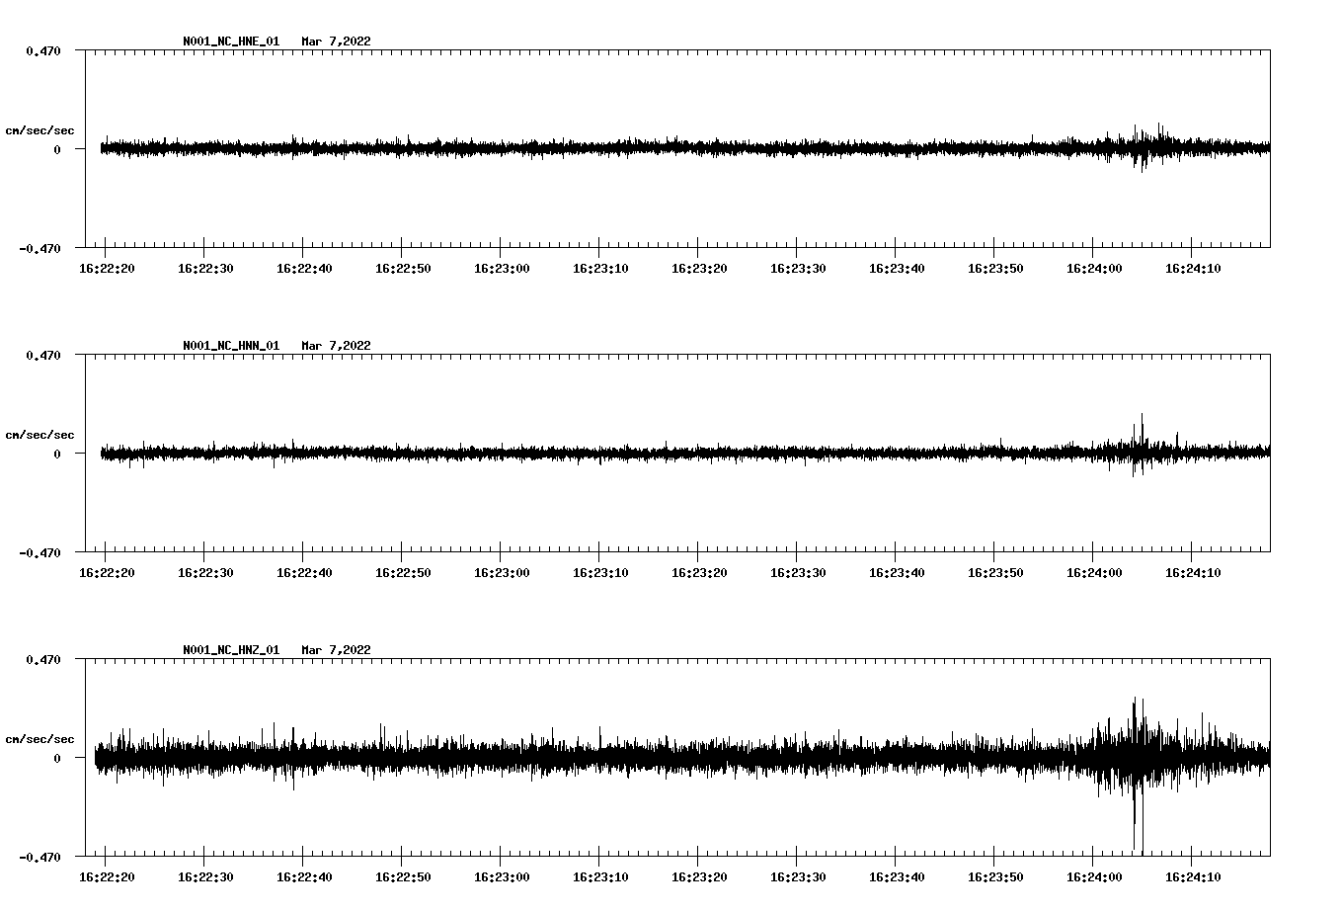Click 16:22:20 time label under HNE plot
Image resolution: width=1341 pixels, height=913 pixels.
[x=107, y=268]
